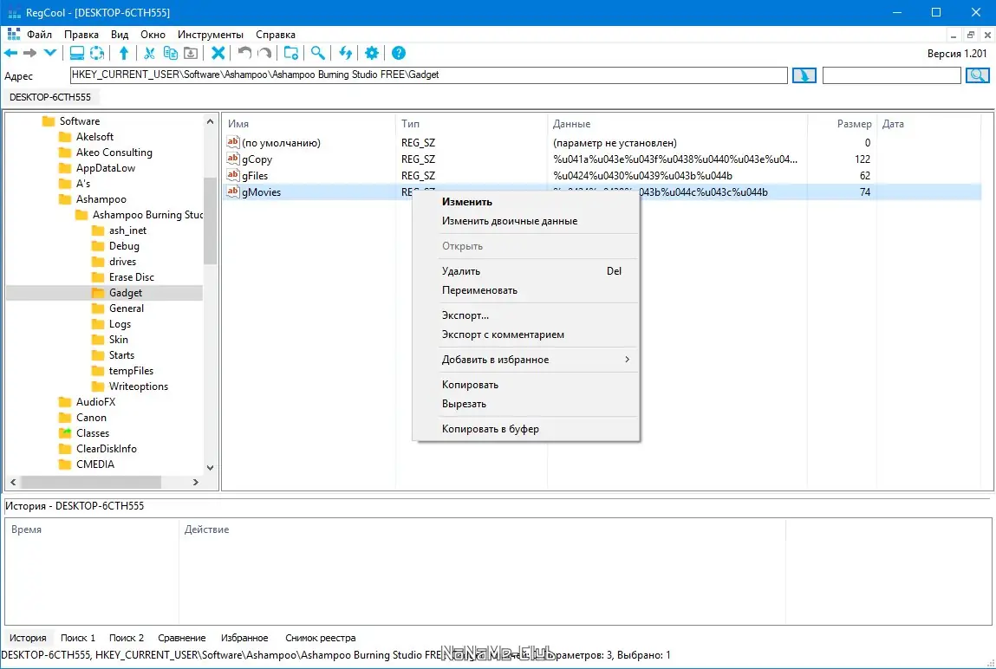996x669 pixels.
Task: Expand Добавить в избранное submenu
Action: pos(525,360)
